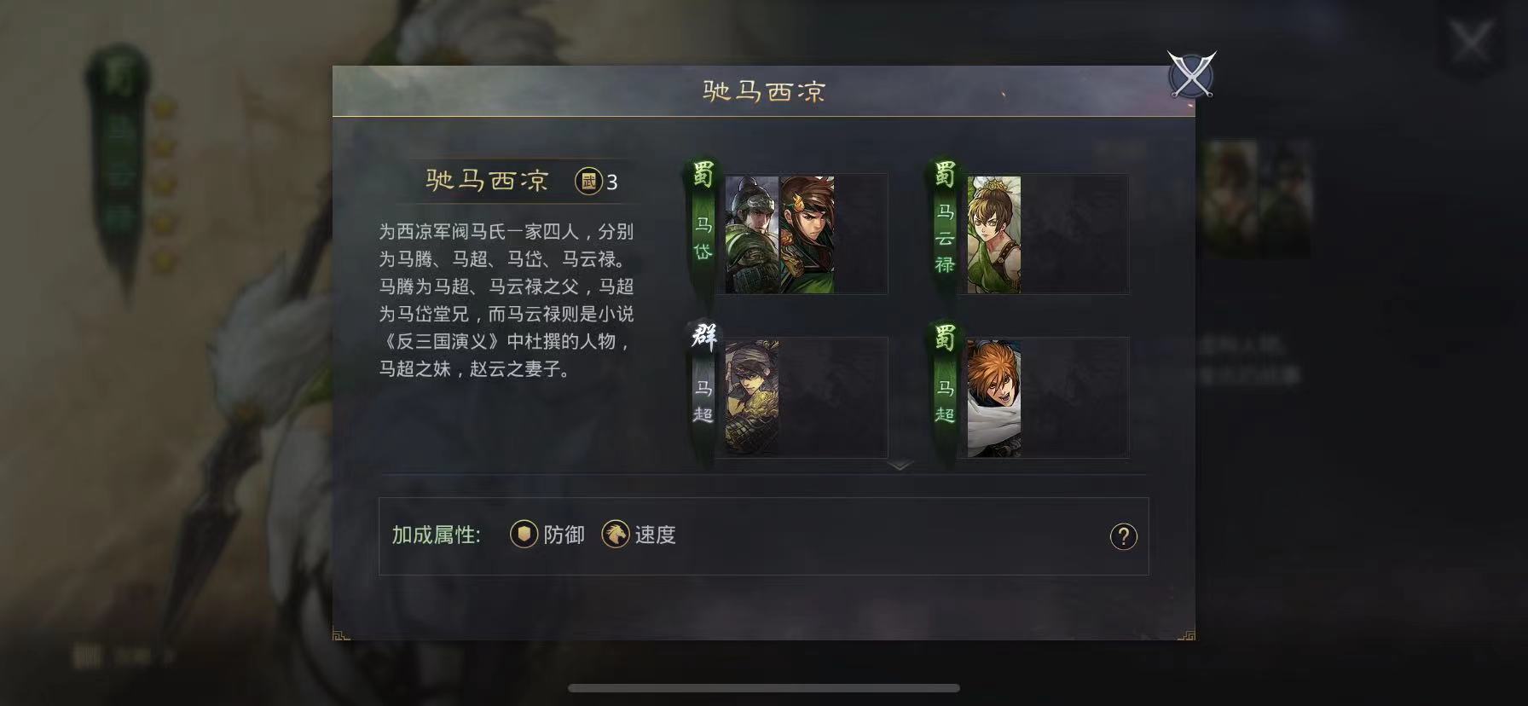Click the bond description text block
Viewport: 1528px width, 706px height.
pyautogui.click(x=506, y=300)
